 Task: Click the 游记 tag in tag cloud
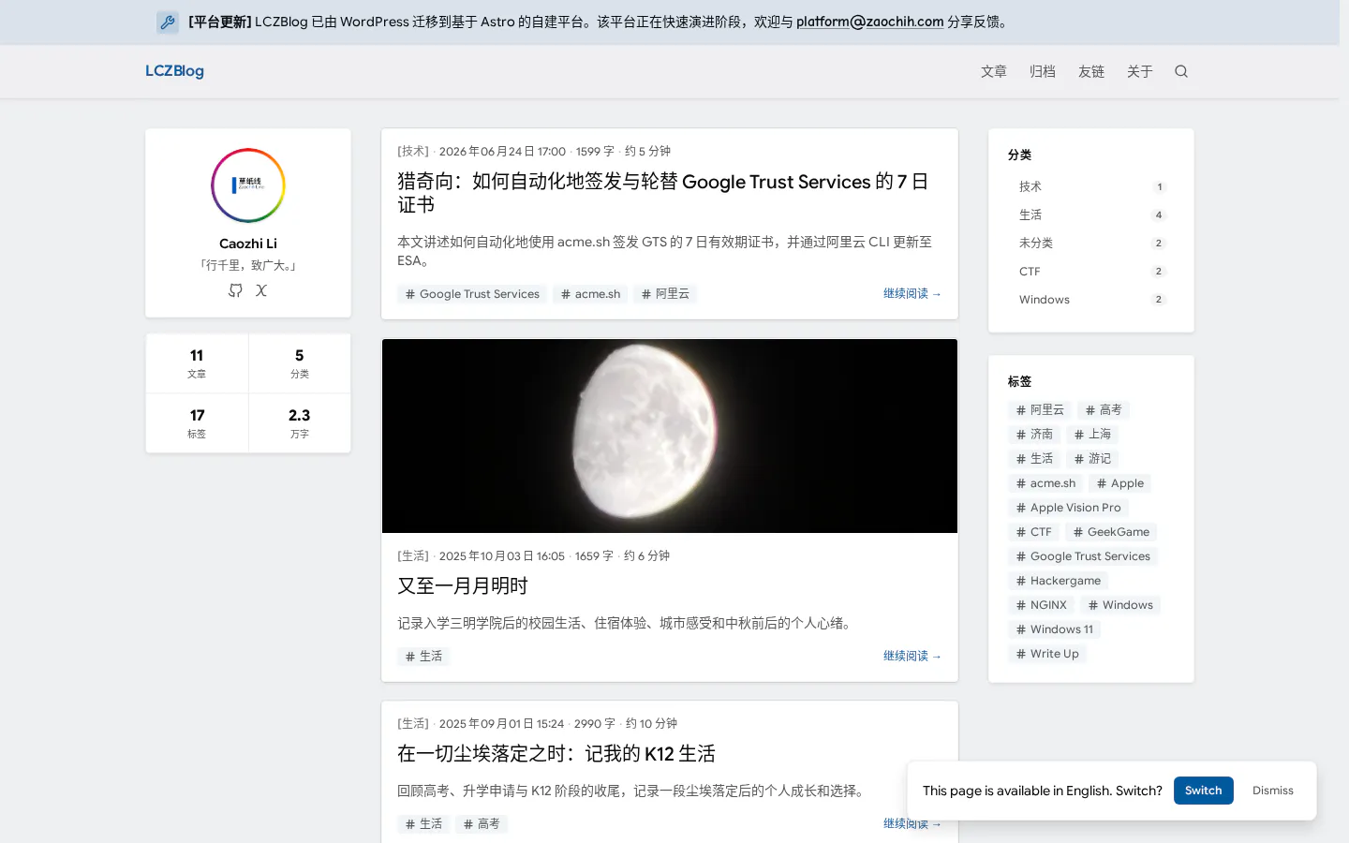tap(1092, 459)
